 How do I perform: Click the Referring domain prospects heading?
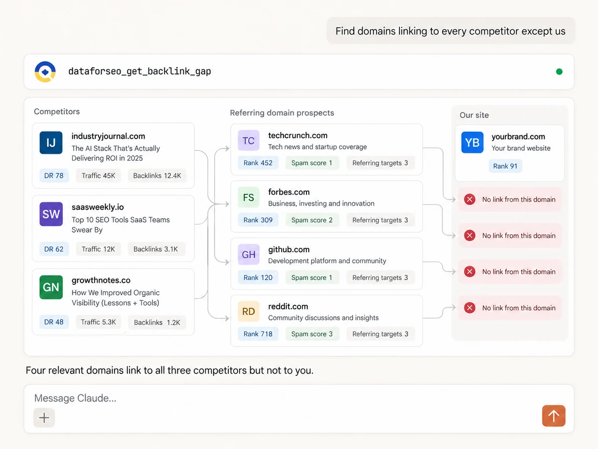282,113
